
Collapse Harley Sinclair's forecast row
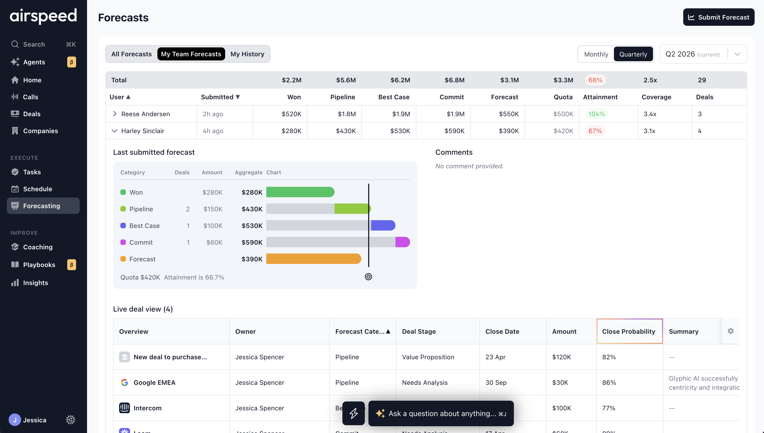(114, 131)
